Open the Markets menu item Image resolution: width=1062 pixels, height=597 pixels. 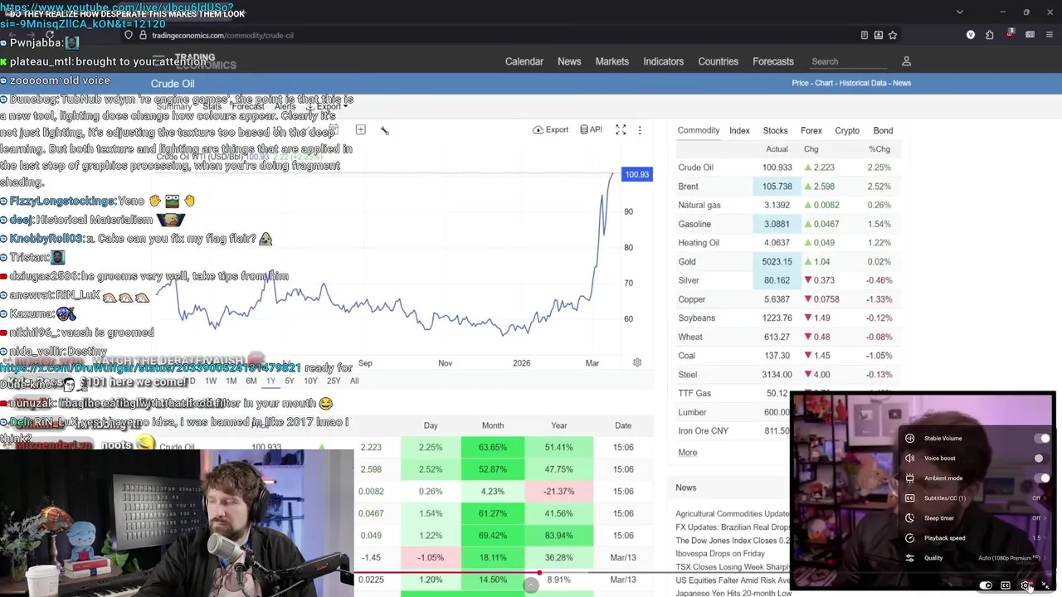tap(612, 61)
